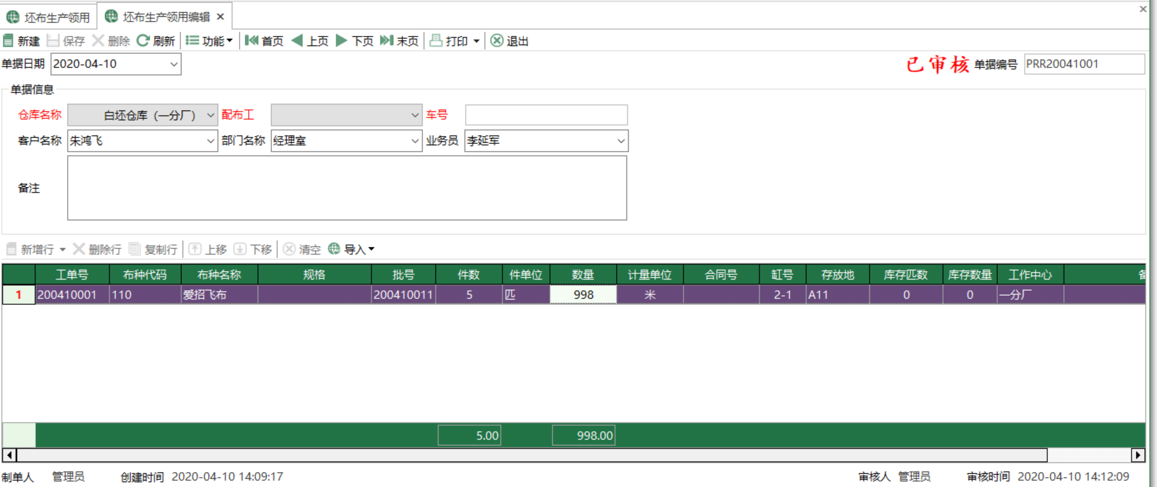Click the 库存匹数 column header
This screenshot has height=487, width=1157.
[x=906, y=275]
